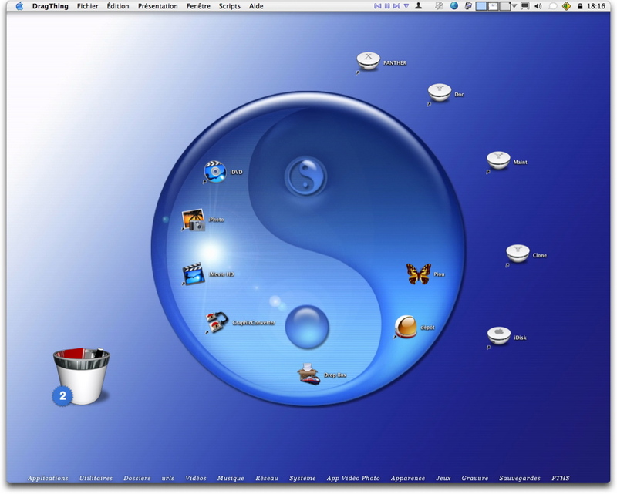Open the Système dock tab
The height and width of the screenshot is (494, 617).
(302, 478)
